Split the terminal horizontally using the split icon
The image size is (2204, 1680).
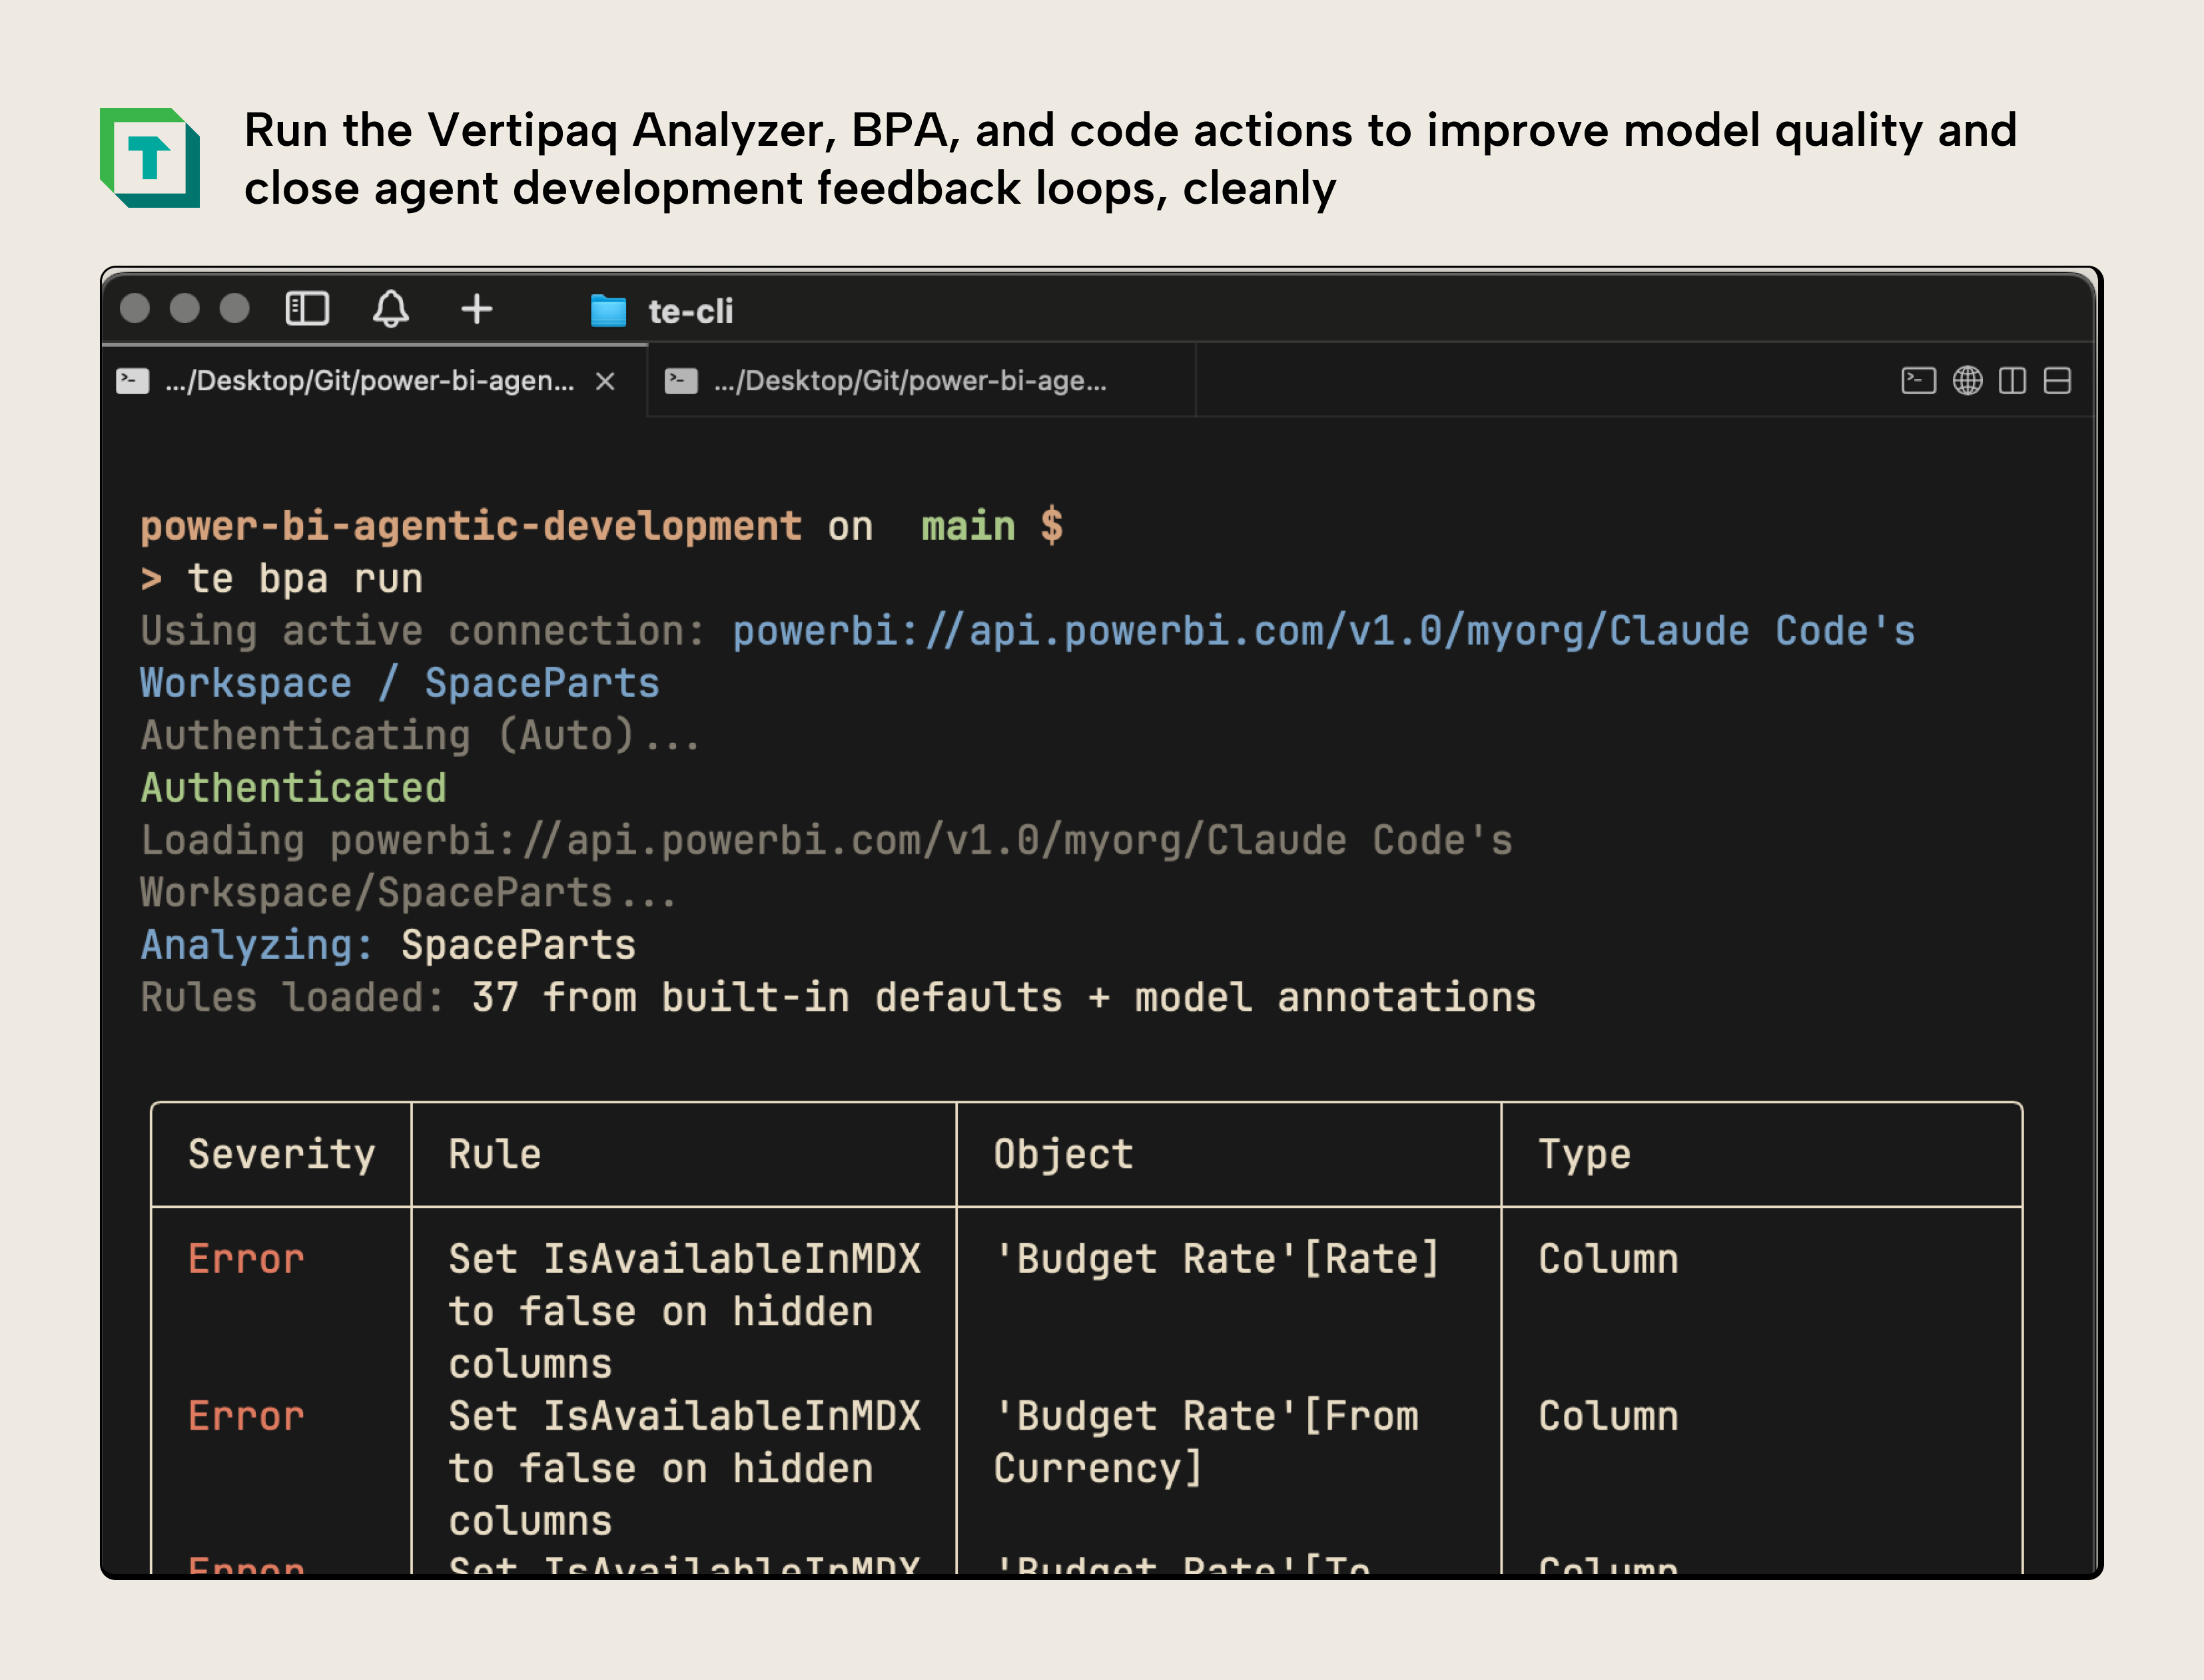[x=2057, y=380]
